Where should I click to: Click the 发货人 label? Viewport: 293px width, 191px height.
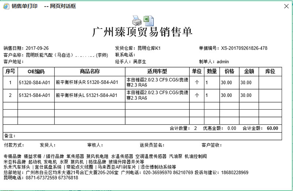pos(48,145)
